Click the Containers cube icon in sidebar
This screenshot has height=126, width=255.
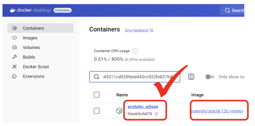click(15, 28)
